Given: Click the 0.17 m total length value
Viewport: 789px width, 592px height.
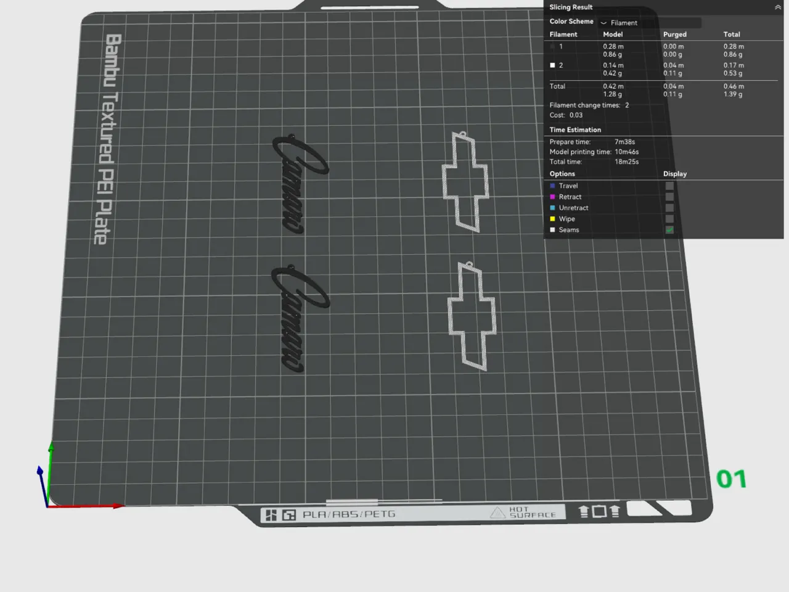Looking at the screenshot, I should pos(734,65).
